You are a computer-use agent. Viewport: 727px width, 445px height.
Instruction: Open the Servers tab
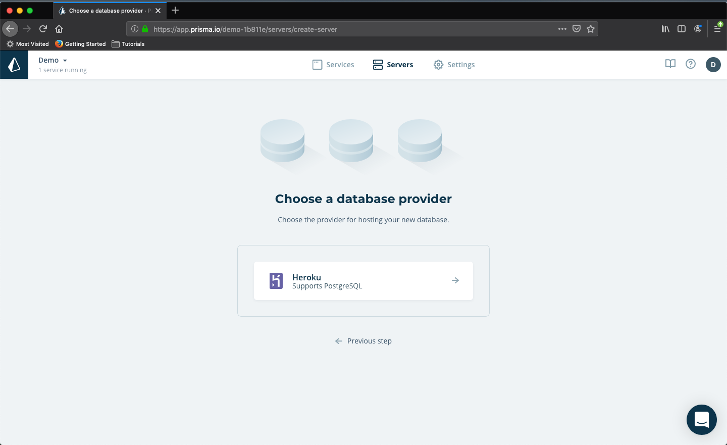(393, 65)
